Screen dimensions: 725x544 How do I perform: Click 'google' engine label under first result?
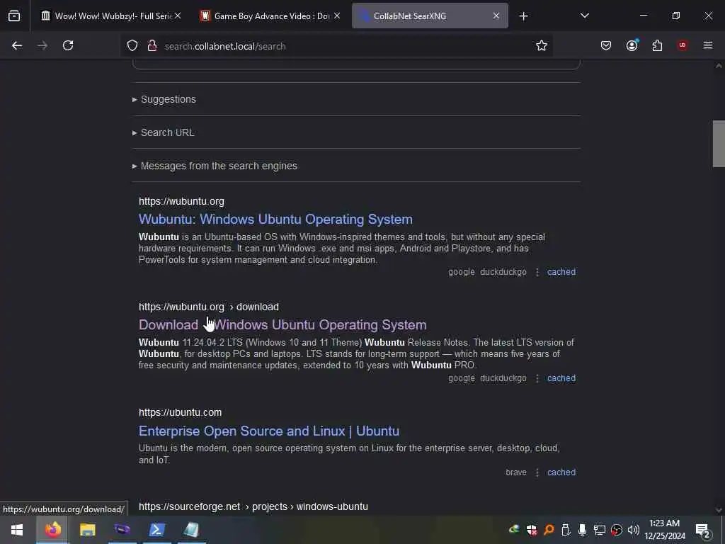tap(462, 272)
